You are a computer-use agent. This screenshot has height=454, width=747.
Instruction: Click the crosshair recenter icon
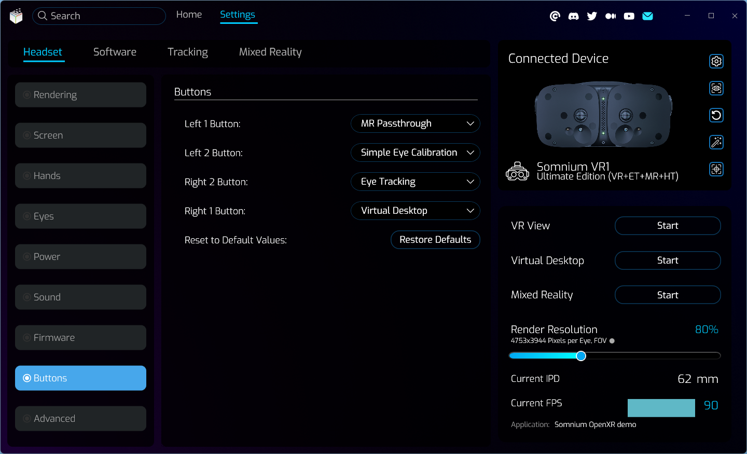point(716,169)
